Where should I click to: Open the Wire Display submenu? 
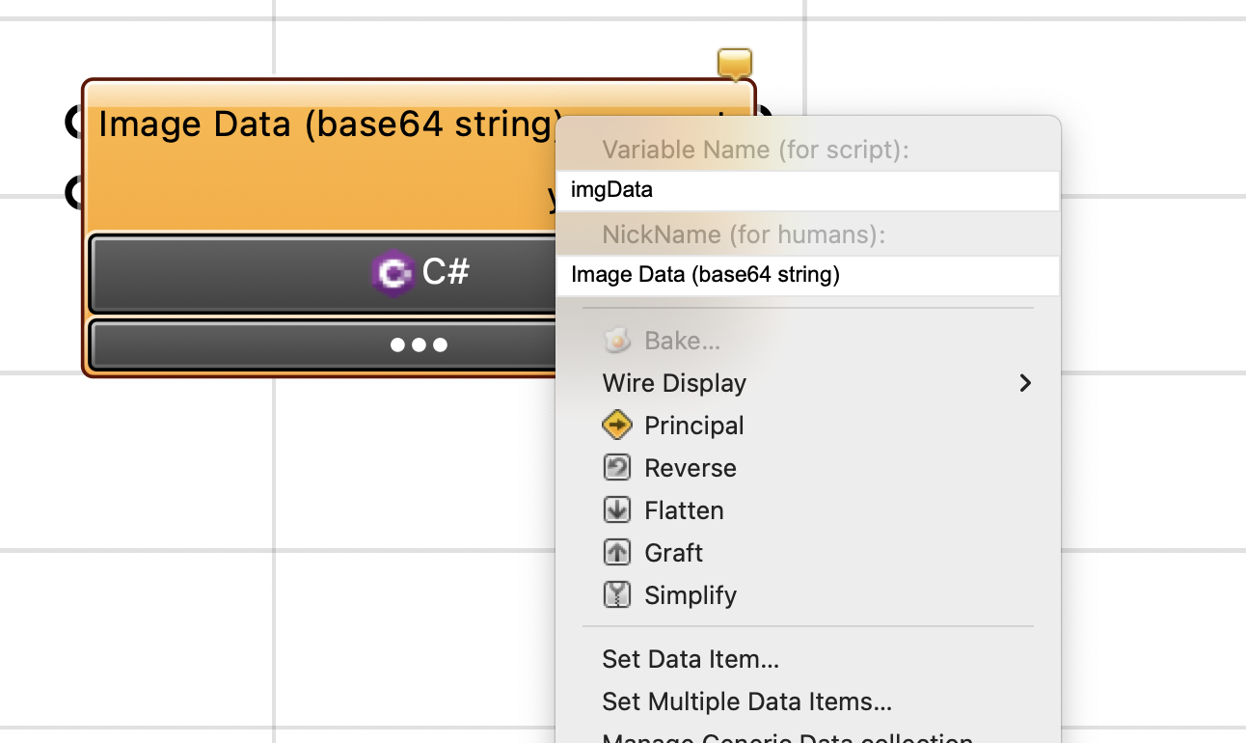click(674, 383)
